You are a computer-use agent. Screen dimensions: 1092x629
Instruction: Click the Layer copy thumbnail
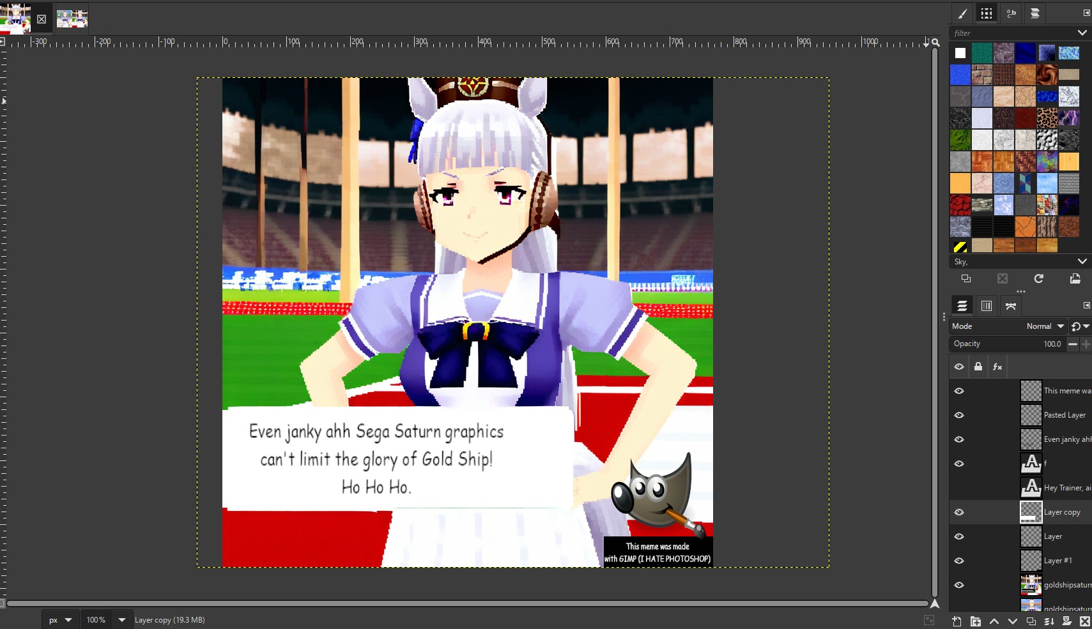[x=1031, y=512]
